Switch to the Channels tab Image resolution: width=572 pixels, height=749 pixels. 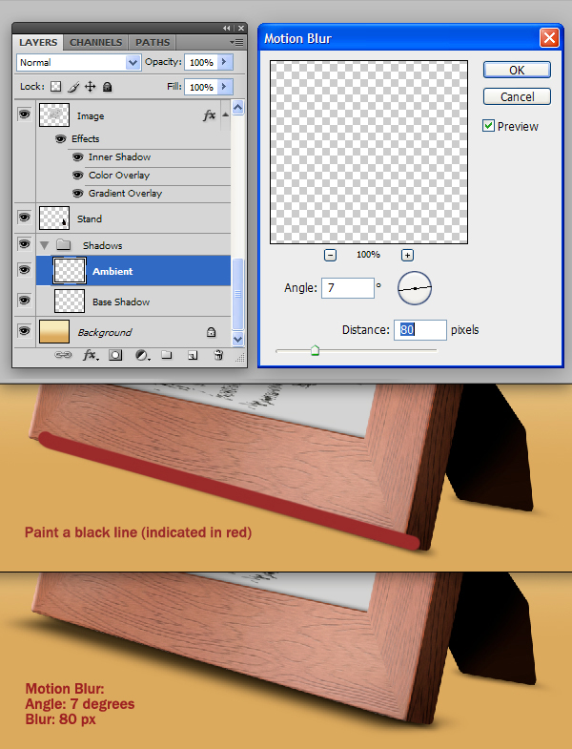96,43
